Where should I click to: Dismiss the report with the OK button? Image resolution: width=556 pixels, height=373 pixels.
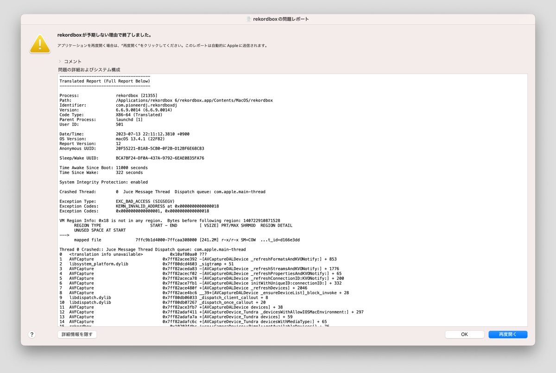[464, 334]
